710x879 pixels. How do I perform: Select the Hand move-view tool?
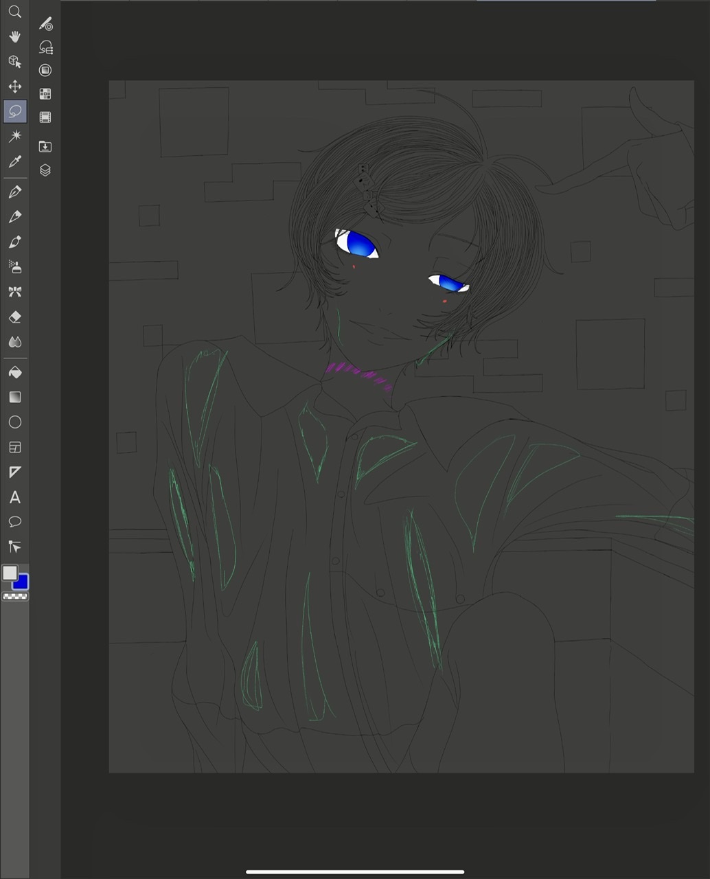[14, 36]
